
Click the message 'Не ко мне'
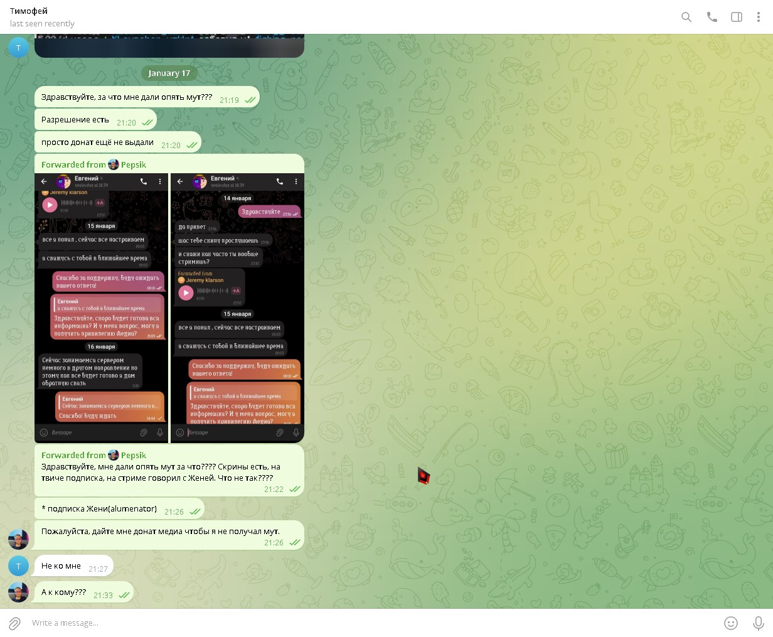tap(61, 566)
